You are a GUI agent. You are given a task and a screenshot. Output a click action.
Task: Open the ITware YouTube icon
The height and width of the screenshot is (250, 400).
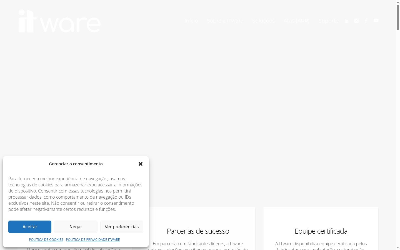tap(376, 20)
